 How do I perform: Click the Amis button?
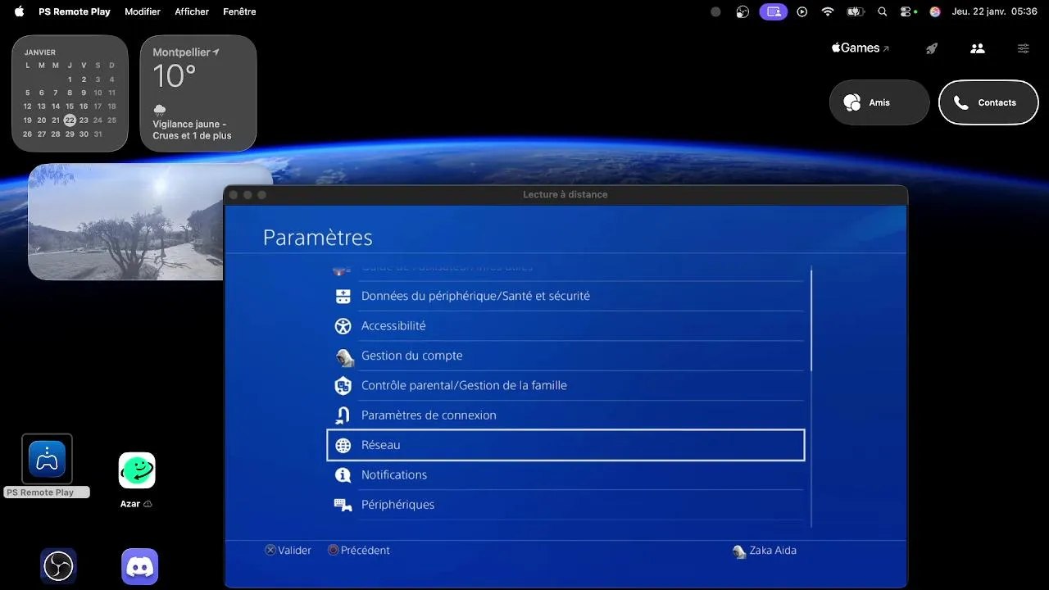[879, 102]
